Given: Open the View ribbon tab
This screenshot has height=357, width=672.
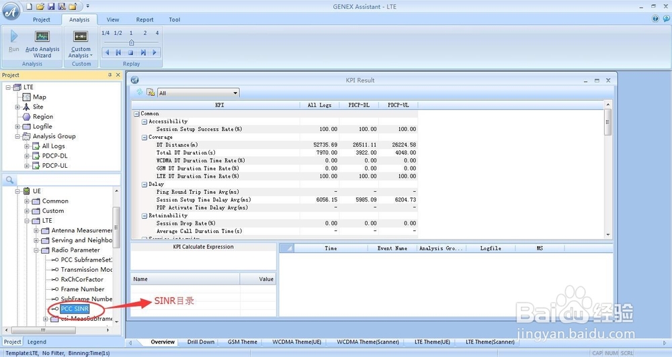Looking at the screenshot, I should pyautogui.click(x=113, y=19).
